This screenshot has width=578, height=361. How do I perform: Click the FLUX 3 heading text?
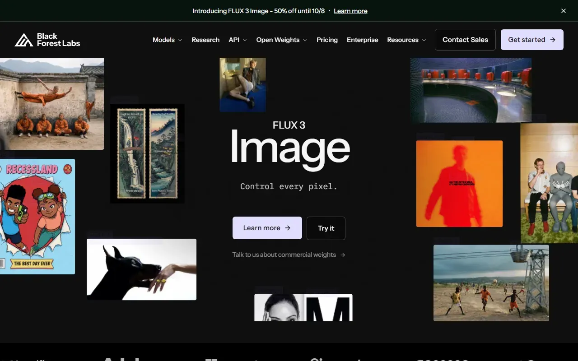(289, 125)
